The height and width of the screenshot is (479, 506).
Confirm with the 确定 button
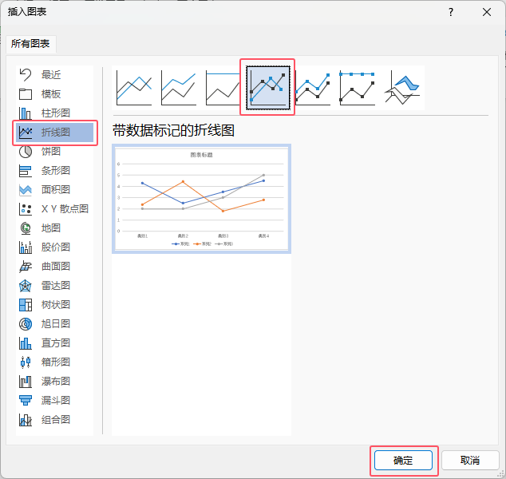403,461
